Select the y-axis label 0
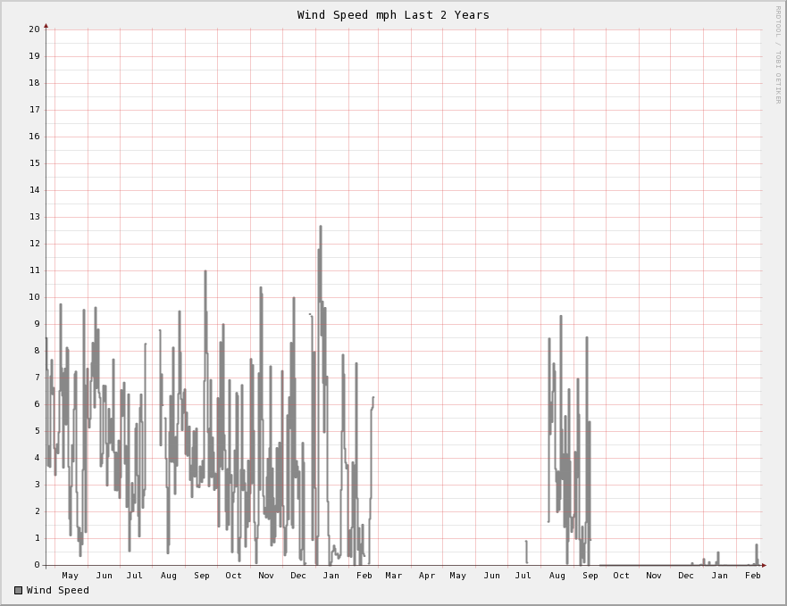 [37, 565]
